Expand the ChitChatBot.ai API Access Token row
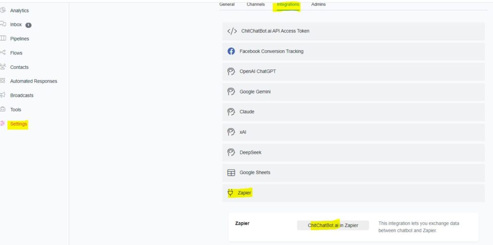493x245 pixels. [353, 31]
